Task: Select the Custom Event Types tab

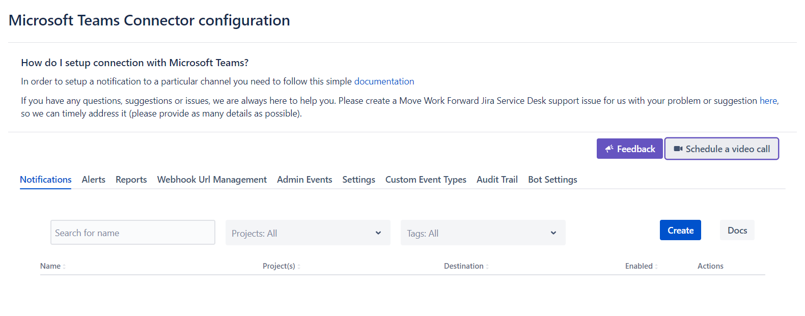Action: [x=426, y=180]
